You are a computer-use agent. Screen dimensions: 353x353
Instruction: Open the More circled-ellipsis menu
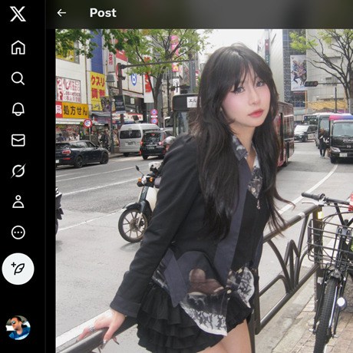tap(18, 233)
